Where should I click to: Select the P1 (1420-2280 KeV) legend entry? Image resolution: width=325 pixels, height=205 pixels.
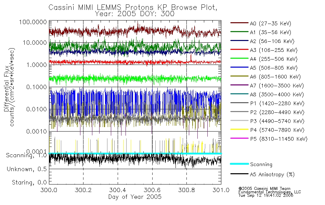(x=268, y=103)
